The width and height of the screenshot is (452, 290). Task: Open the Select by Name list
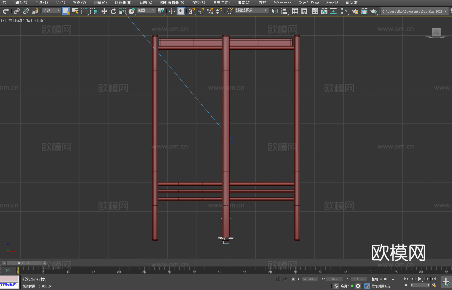tap(75, 11)
